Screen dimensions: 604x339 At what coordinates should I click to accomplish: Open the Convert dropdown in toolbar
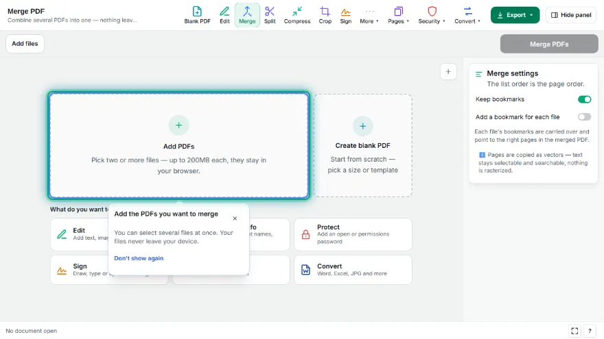tap(467, 15)
